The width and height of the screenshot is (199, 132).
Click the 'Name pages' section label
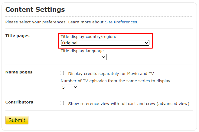[19, 72]
